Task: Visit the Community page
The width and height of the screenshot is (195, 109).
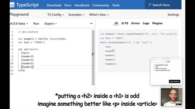Action: 101,5
